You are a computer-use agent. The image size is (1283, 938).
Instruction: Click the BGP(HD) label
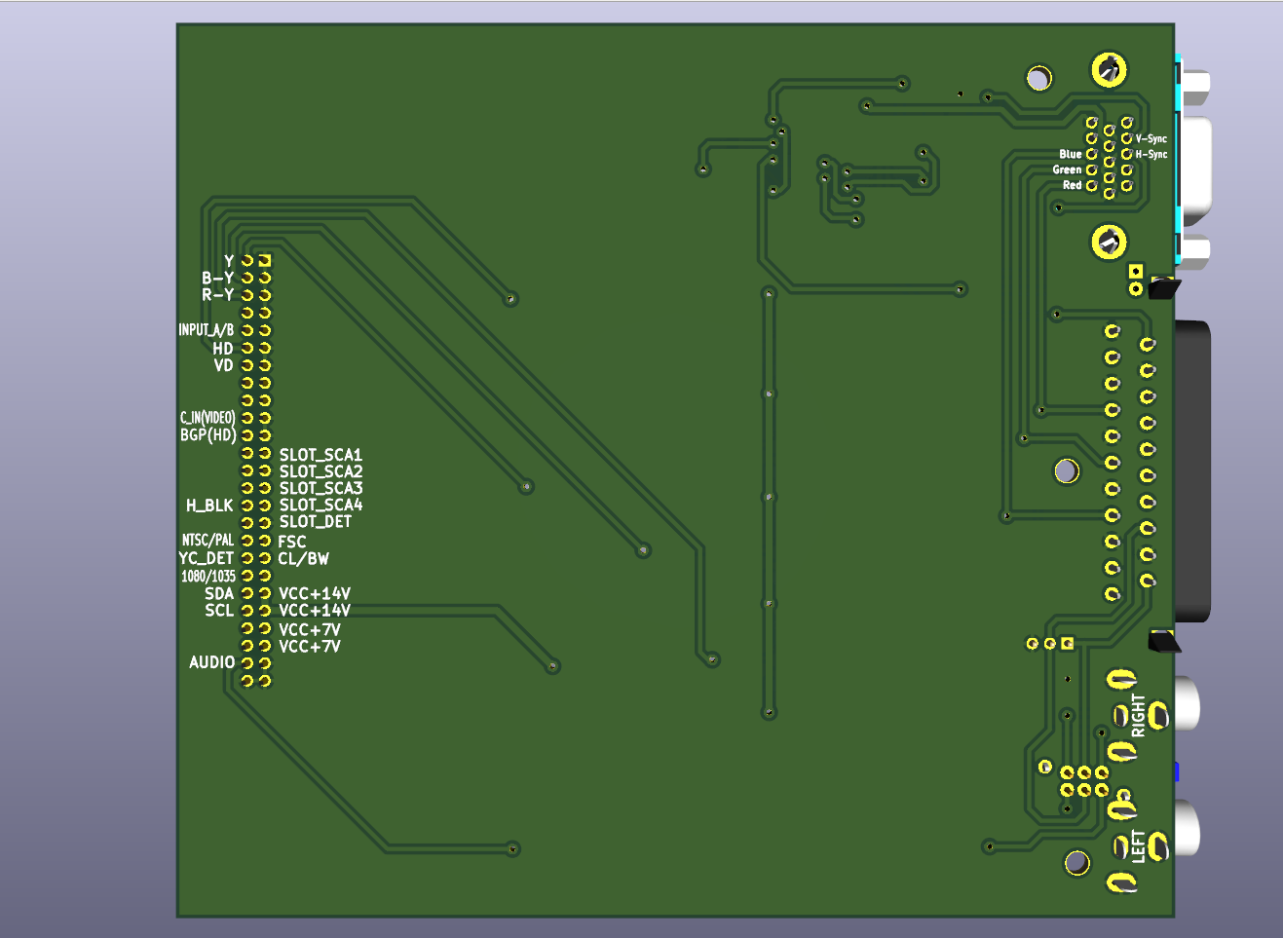pyautogui.click(x=208, y=435)
